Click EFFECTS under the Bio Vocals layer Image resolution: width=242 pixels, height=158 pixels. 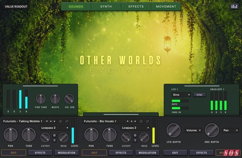pyautogui.click(x=121, y=153)
